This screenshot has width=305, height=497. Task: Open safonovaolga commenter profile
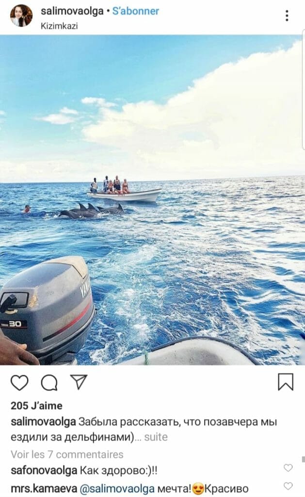pyautogui.click(x=44, y=470)
